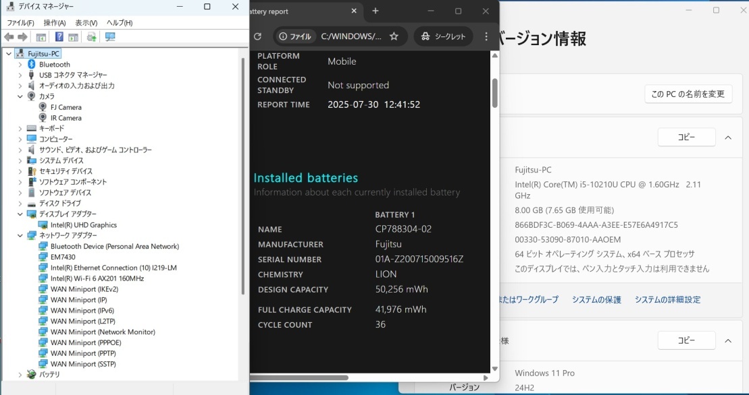Select WAN Miniport (IKEv2)
749x395 pixels.
[84, 289]
